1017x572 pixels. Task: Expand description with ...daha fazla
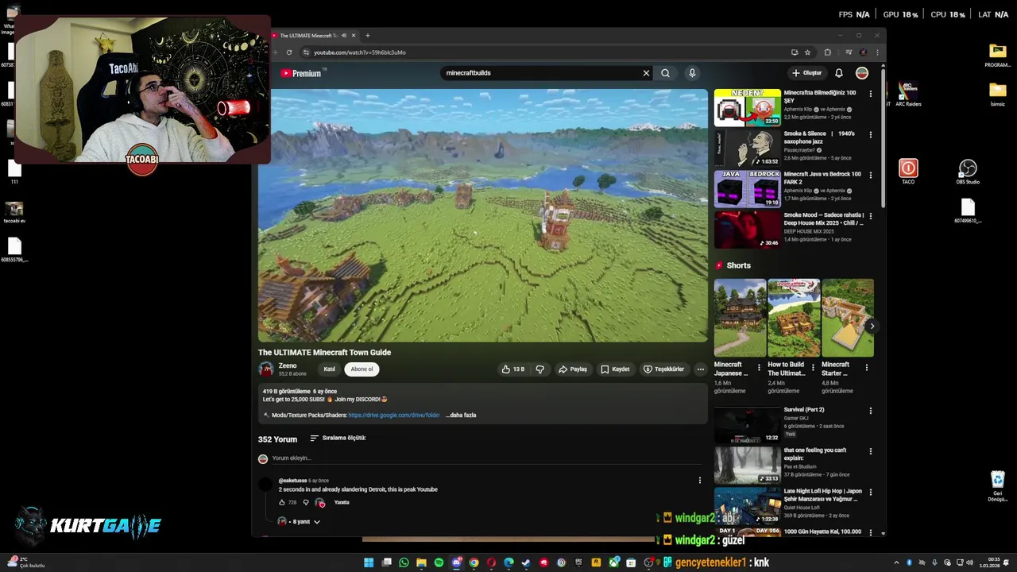[x=461, y=415]
